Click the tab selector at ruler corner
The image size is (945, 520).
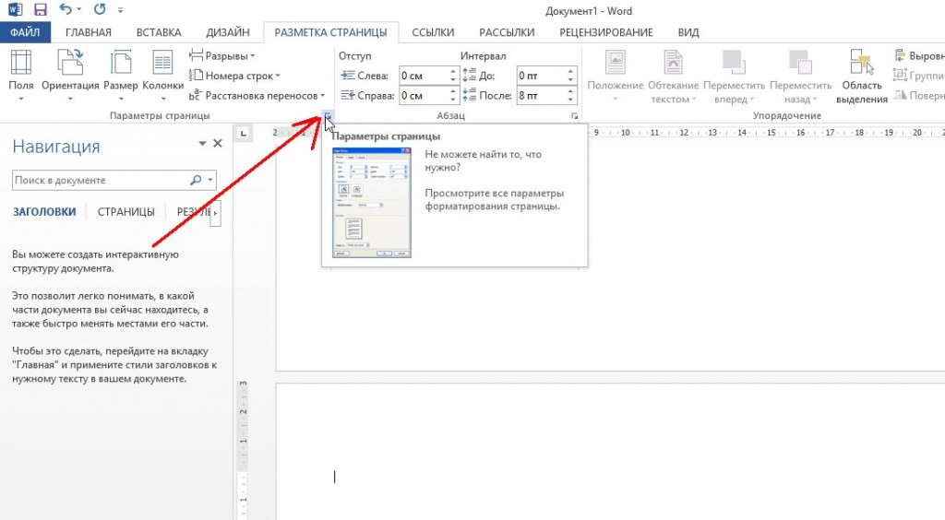pos(244,133)
